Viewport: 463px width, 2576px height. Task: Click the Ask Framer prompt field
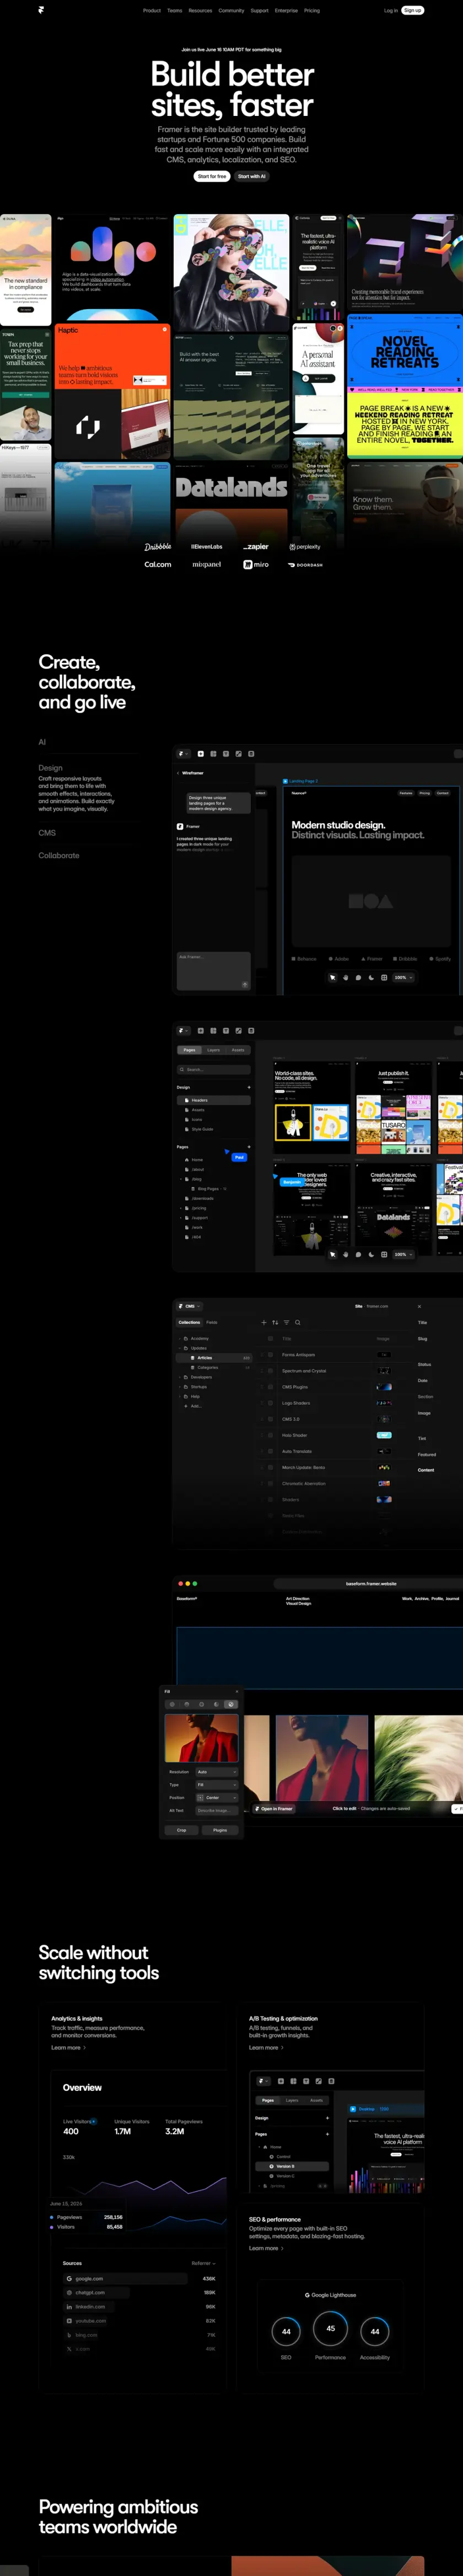click(x=213, y=971)
